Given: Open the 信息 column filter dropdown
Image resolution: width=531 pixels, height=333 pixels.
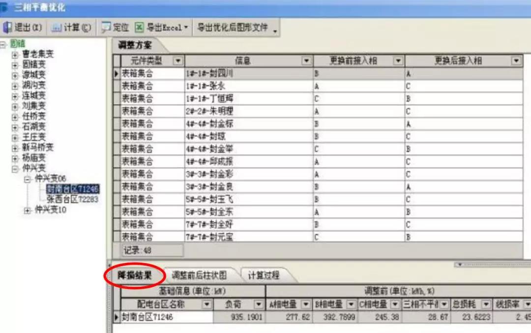Looking at the screenshot, I should (x=307, y=61).
